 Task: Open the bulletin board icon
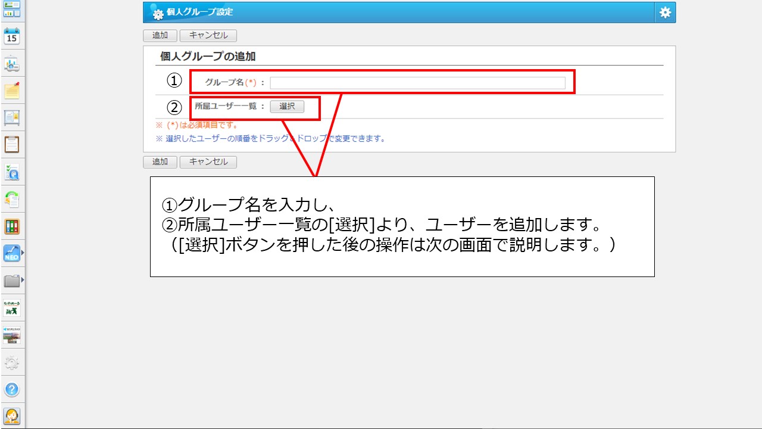tap(12, 118)
